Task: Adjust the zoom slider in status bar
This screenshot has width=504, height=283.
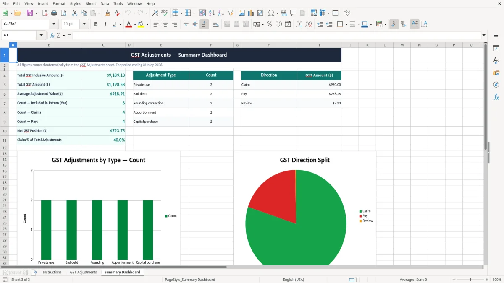Action: (x=470, y=280)
